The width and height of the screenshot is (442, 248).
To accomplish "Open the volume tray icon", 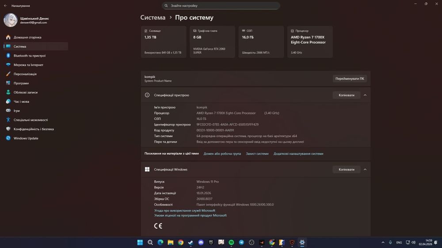I will [x=414, y=242].
